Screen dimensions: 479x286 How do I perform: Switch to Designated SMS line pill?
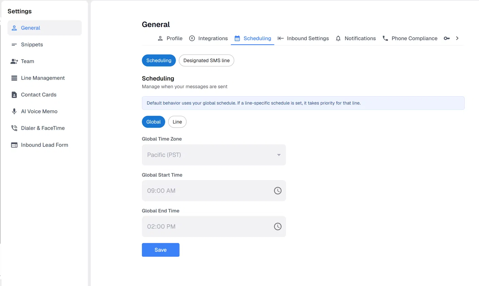[207, 61]
